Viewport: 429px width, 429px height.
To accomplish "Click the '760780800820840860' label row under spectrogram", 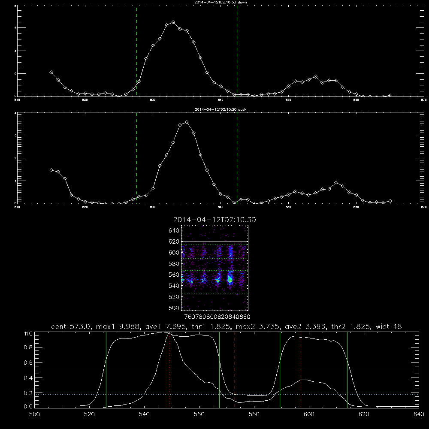I will 217,317.
